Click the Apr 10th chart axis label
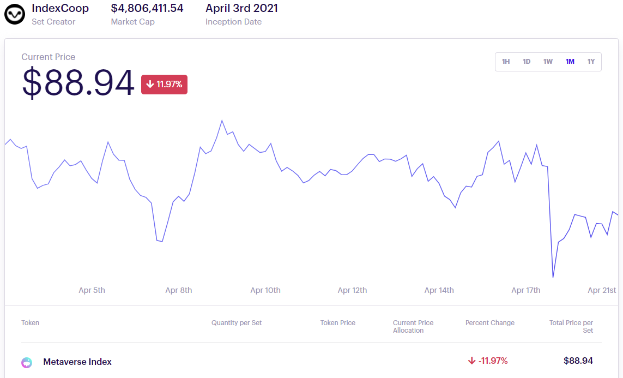623x378 pixels. (265, 290)
